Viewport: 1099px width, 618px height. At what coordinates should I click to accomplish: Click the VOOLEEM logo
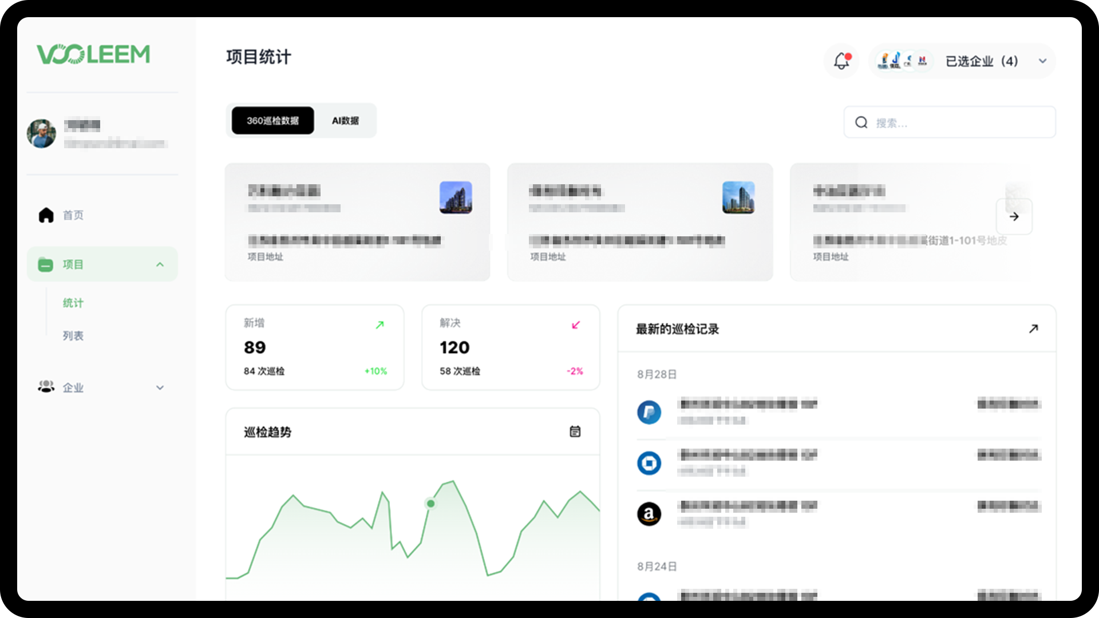(x=93, y=54)
